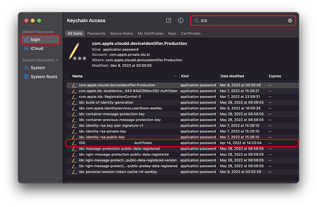This screenshot has width=317, height=207.
Task: Focus the search field containing IDS
Action: coord(243,21)
